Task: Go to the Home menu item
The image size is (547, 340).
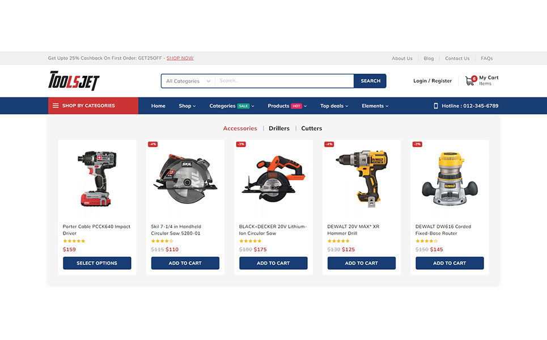Action: (158, 106)
